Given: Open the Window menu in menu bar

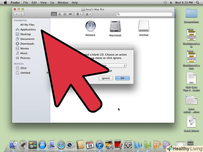Looking at the screenshot, I should click(x=63, y=3).
